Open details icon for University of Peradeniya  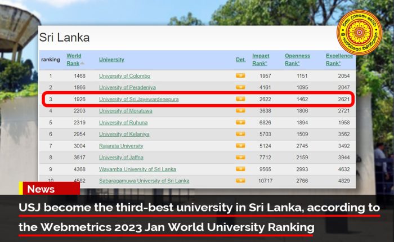[x=240, y=87]
